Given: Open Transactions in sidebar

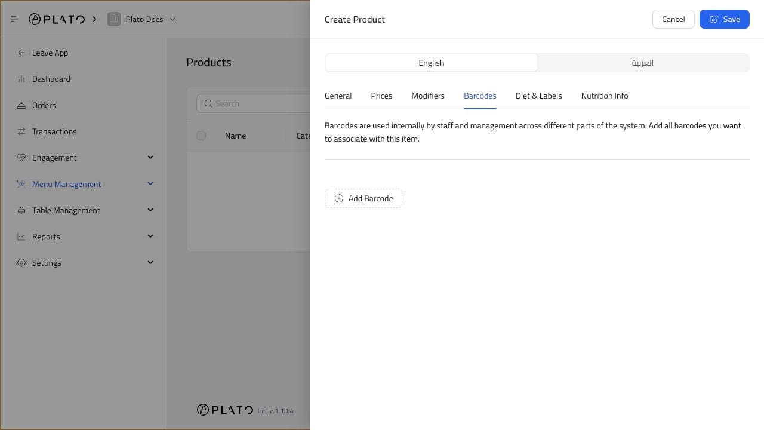Looking at the screenshot, I should click(x=54, y=131).
